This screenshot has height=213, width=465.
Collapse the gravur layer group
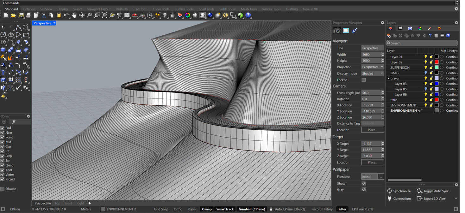[x=388, y=78]
